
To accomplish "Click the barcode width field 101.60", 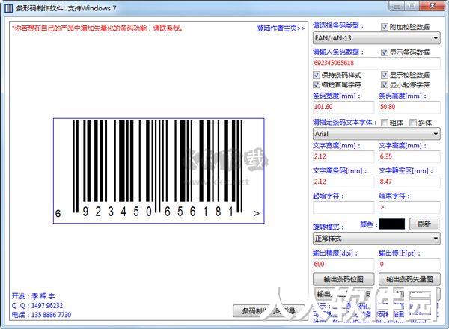I will 343,107.
